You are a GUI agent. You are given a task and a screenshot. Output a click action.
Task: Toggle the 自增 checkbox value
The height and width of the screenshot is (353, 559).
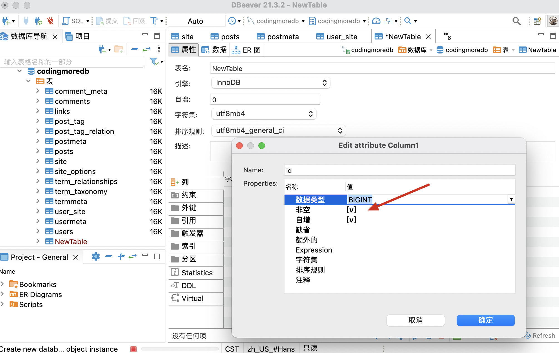pos(351,220)
